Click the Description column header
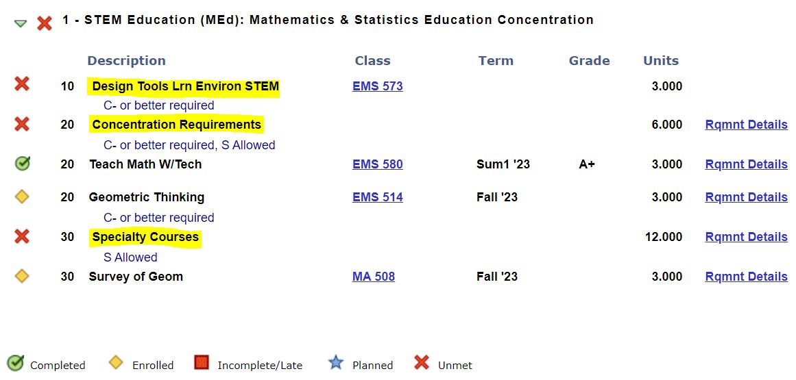The image size is (796, 380). pos(126,60)
